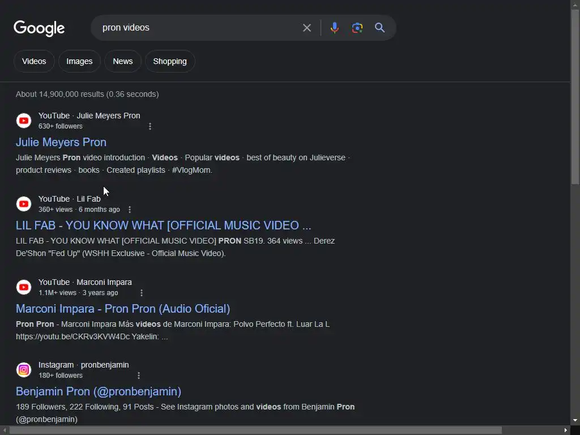Click 'About 14,900,000 results' stats text
The width and height of the screenshot is (580, 435).
tap(87, 95)
